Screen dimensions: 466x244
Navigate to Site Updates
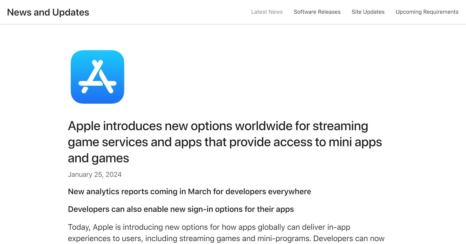pos(368,12)
